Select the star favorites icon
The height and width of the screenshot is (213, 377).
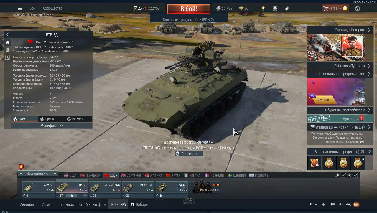pyautogui.click(x=7, y=57)
